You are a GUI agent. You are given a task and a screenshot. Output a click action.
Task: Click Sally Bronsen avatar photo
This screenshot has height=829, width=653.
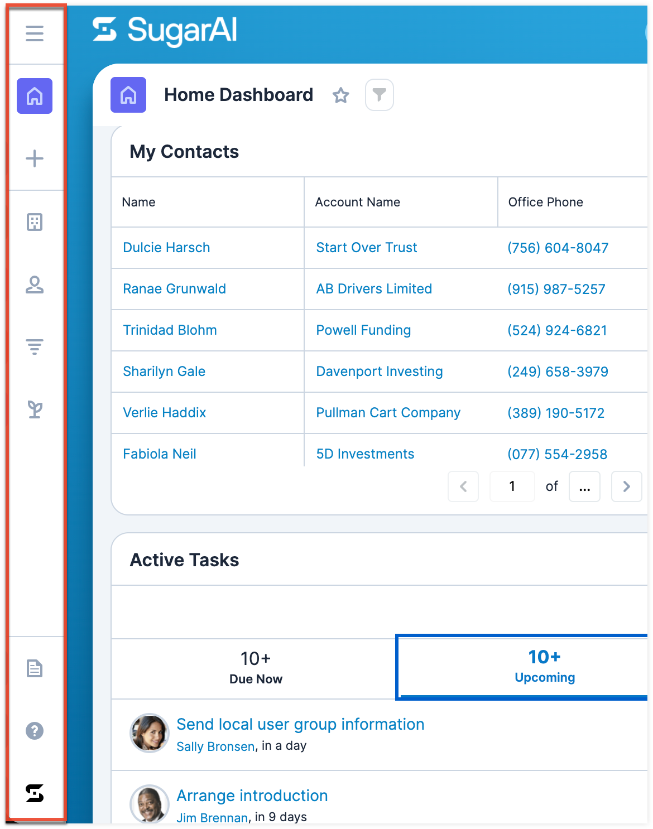150,733
